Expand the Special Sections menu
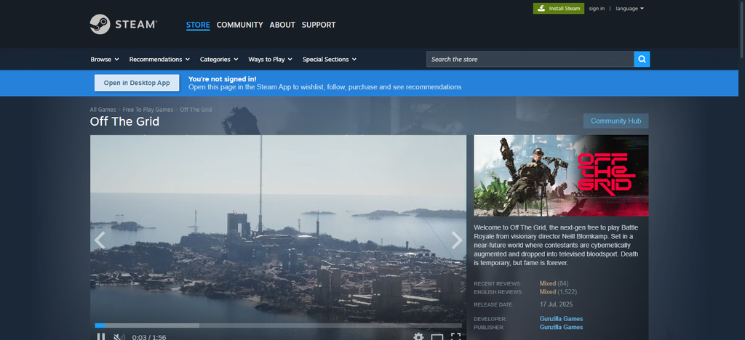 pyautogui.click(x=330, y=60)
